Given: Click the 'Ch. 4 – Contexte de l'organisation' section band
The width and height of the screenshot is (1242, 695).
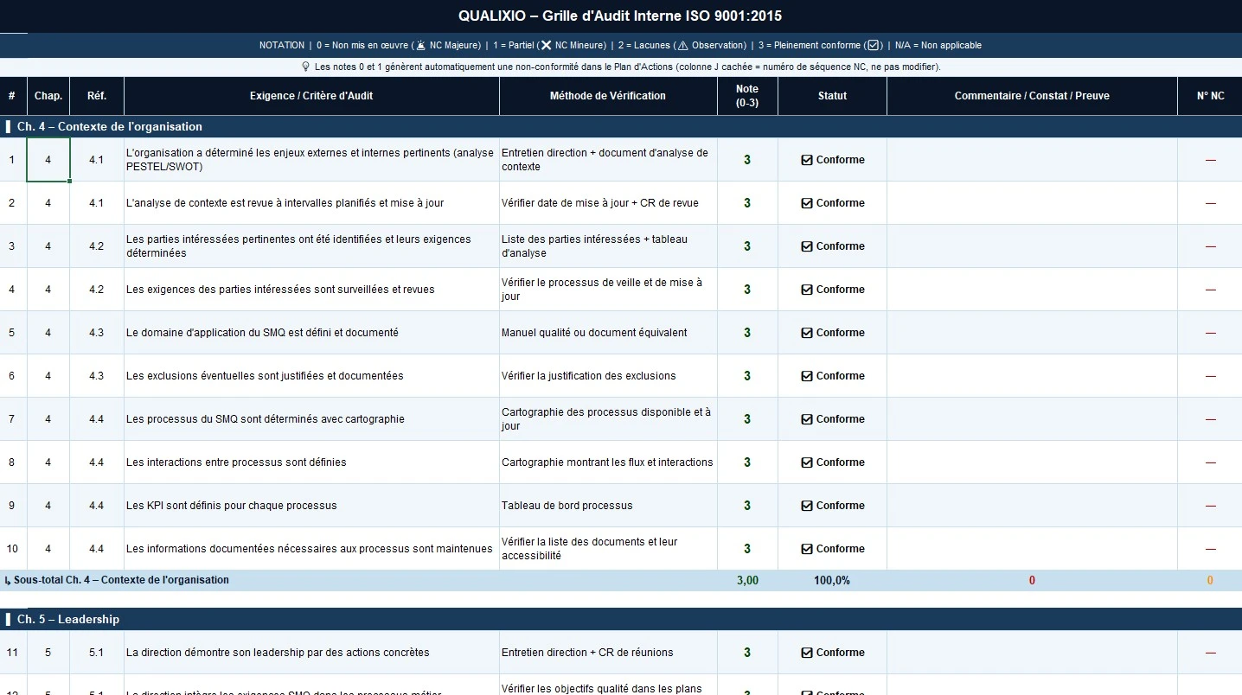Looking at the screenshot, I should click(x=621, y=127).
